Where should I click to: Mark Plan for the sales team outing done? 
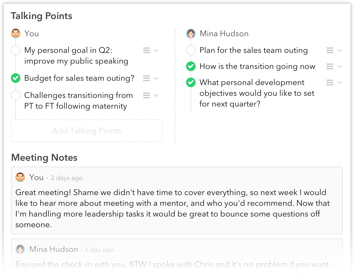191,50
